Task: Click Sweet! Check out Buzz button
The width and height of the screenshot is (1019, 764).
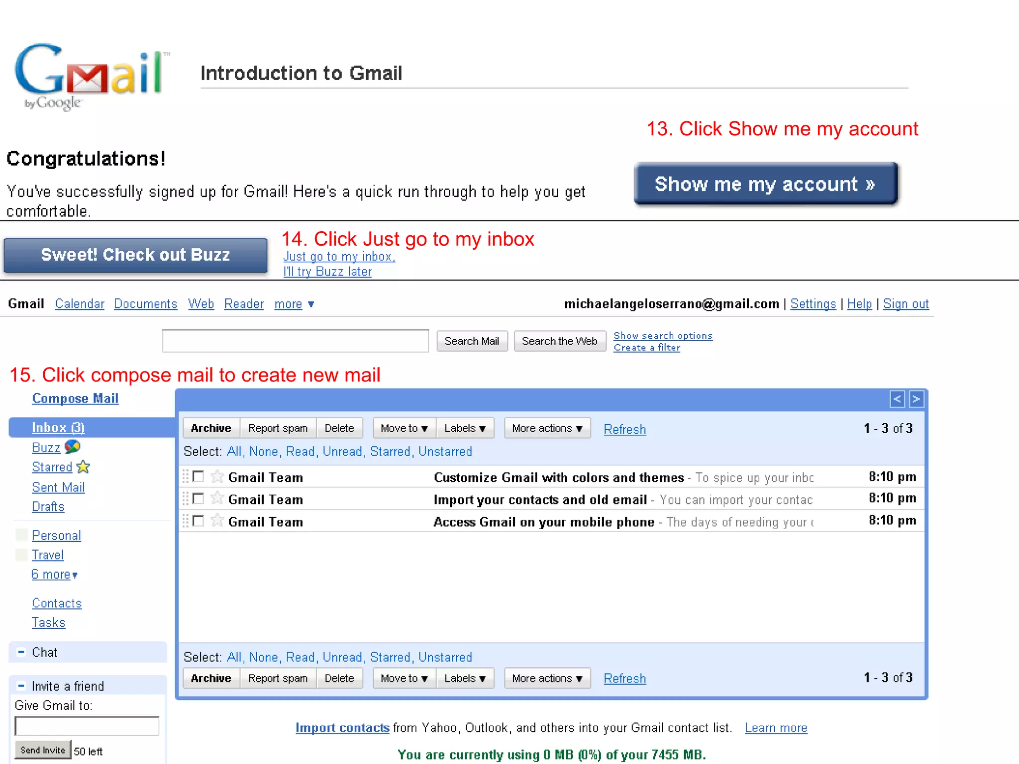Action: (135, 255)
